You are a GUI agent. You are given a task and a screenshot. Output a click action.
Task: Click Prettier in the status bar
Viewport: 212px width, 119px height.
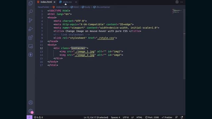(167, 117)
